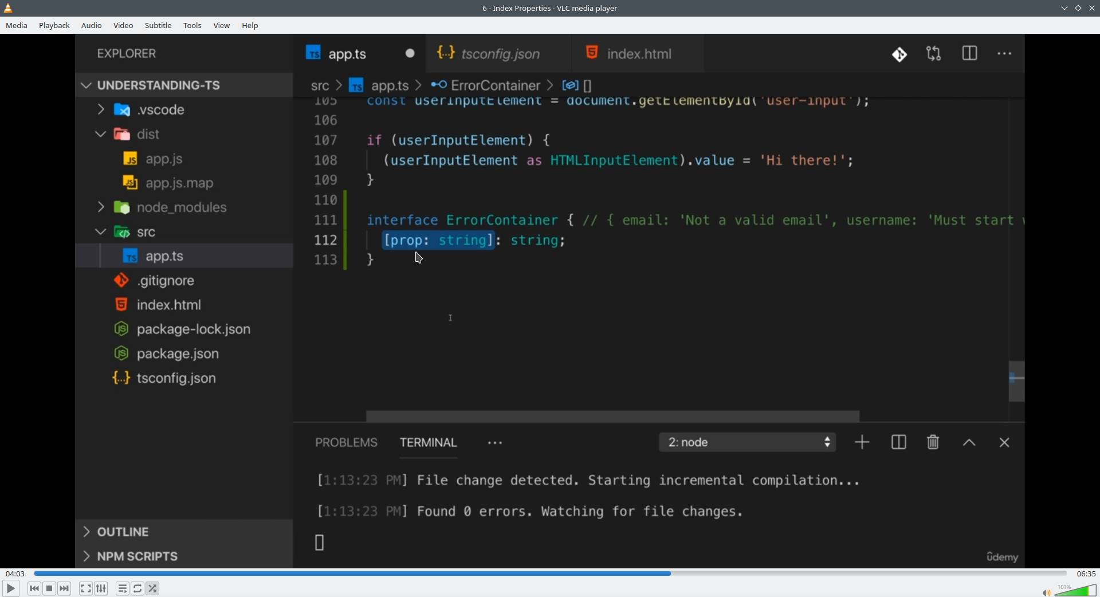Seek on the video progress bar

click(550, 574)
